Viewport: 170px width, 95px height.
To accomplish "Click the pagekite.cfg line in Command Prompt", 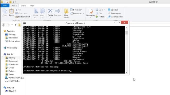I will pos(55,44).
